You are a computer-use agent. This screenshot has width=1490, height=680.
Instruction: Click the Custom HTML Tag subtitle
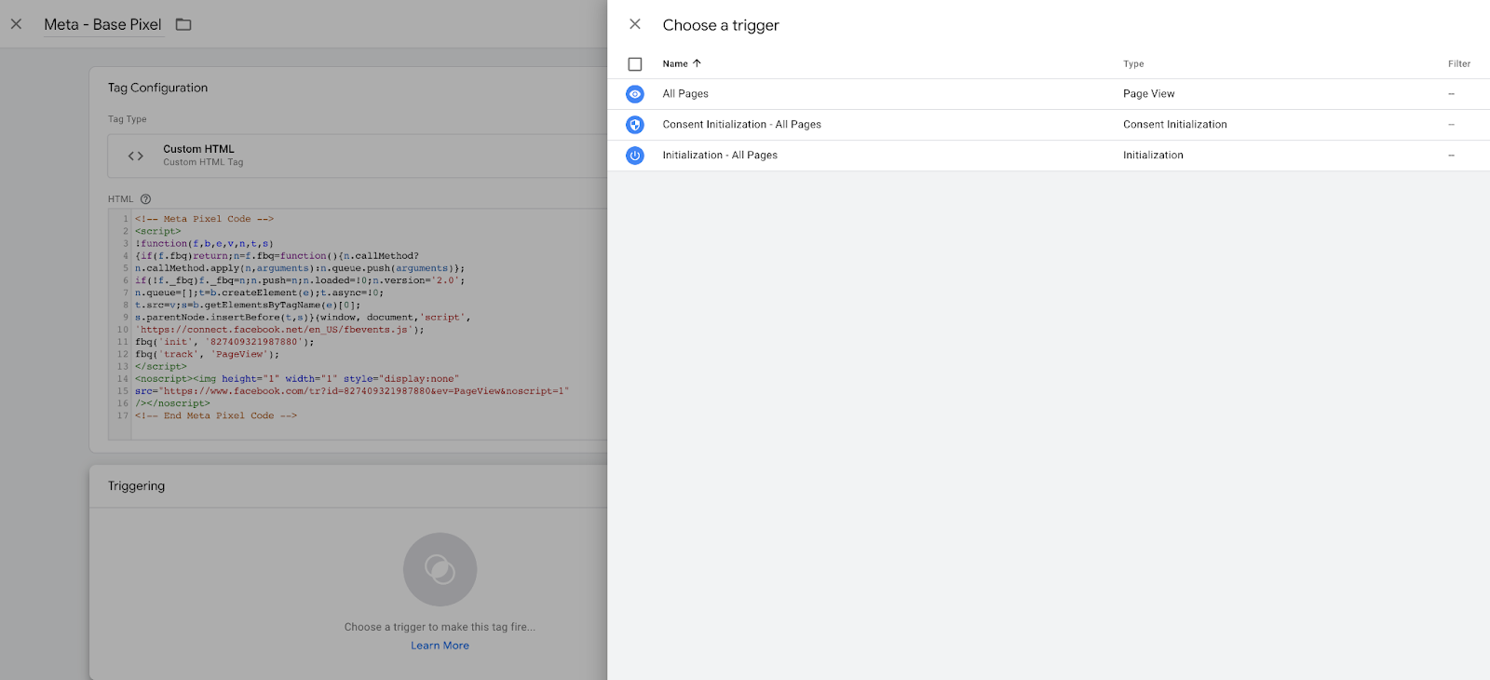pos(203,162)
